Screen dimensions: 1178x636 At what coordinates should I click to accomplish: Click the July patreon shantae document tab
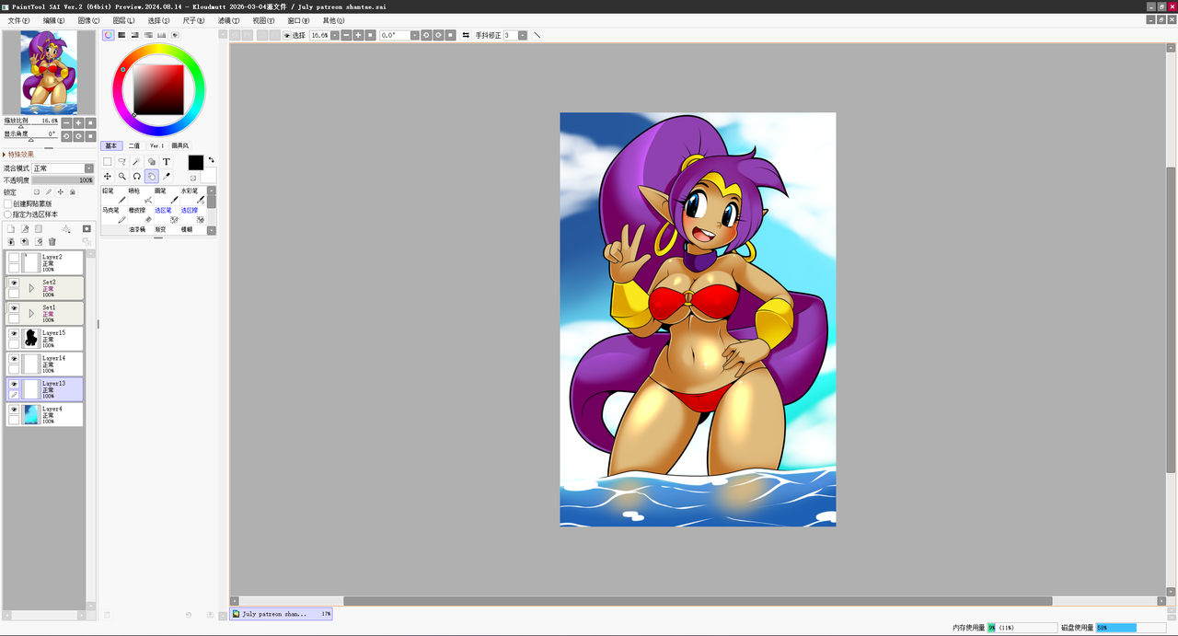coord(281,613)
